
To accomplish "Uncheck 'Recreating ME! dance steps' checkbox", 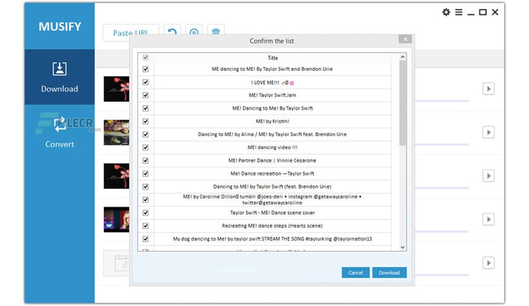I will point(146,226).
